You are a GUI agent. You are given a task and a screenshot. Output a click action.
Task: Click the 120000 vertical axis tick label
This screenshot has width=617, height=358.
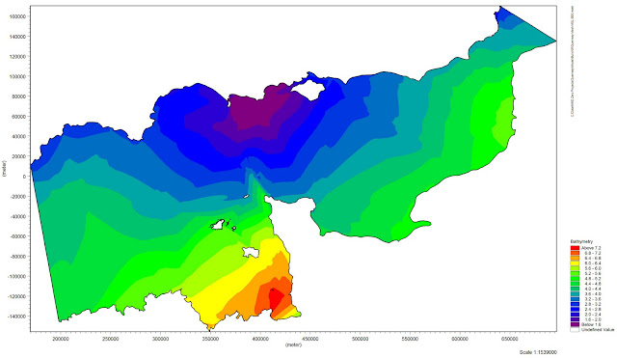click(17, 57)
